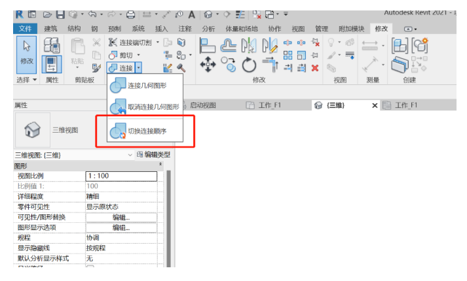
Task: Toggle the 属性 properties palette button
Action: tap(52, 65)
